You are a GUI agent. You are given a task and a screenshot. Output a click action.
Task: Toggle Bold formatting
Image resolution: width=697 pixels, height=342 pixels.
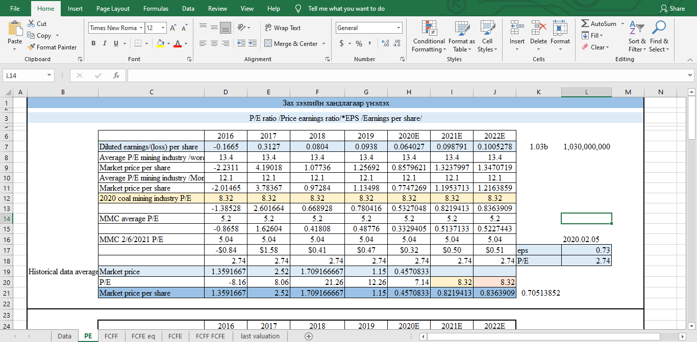(x=94, y=44)
